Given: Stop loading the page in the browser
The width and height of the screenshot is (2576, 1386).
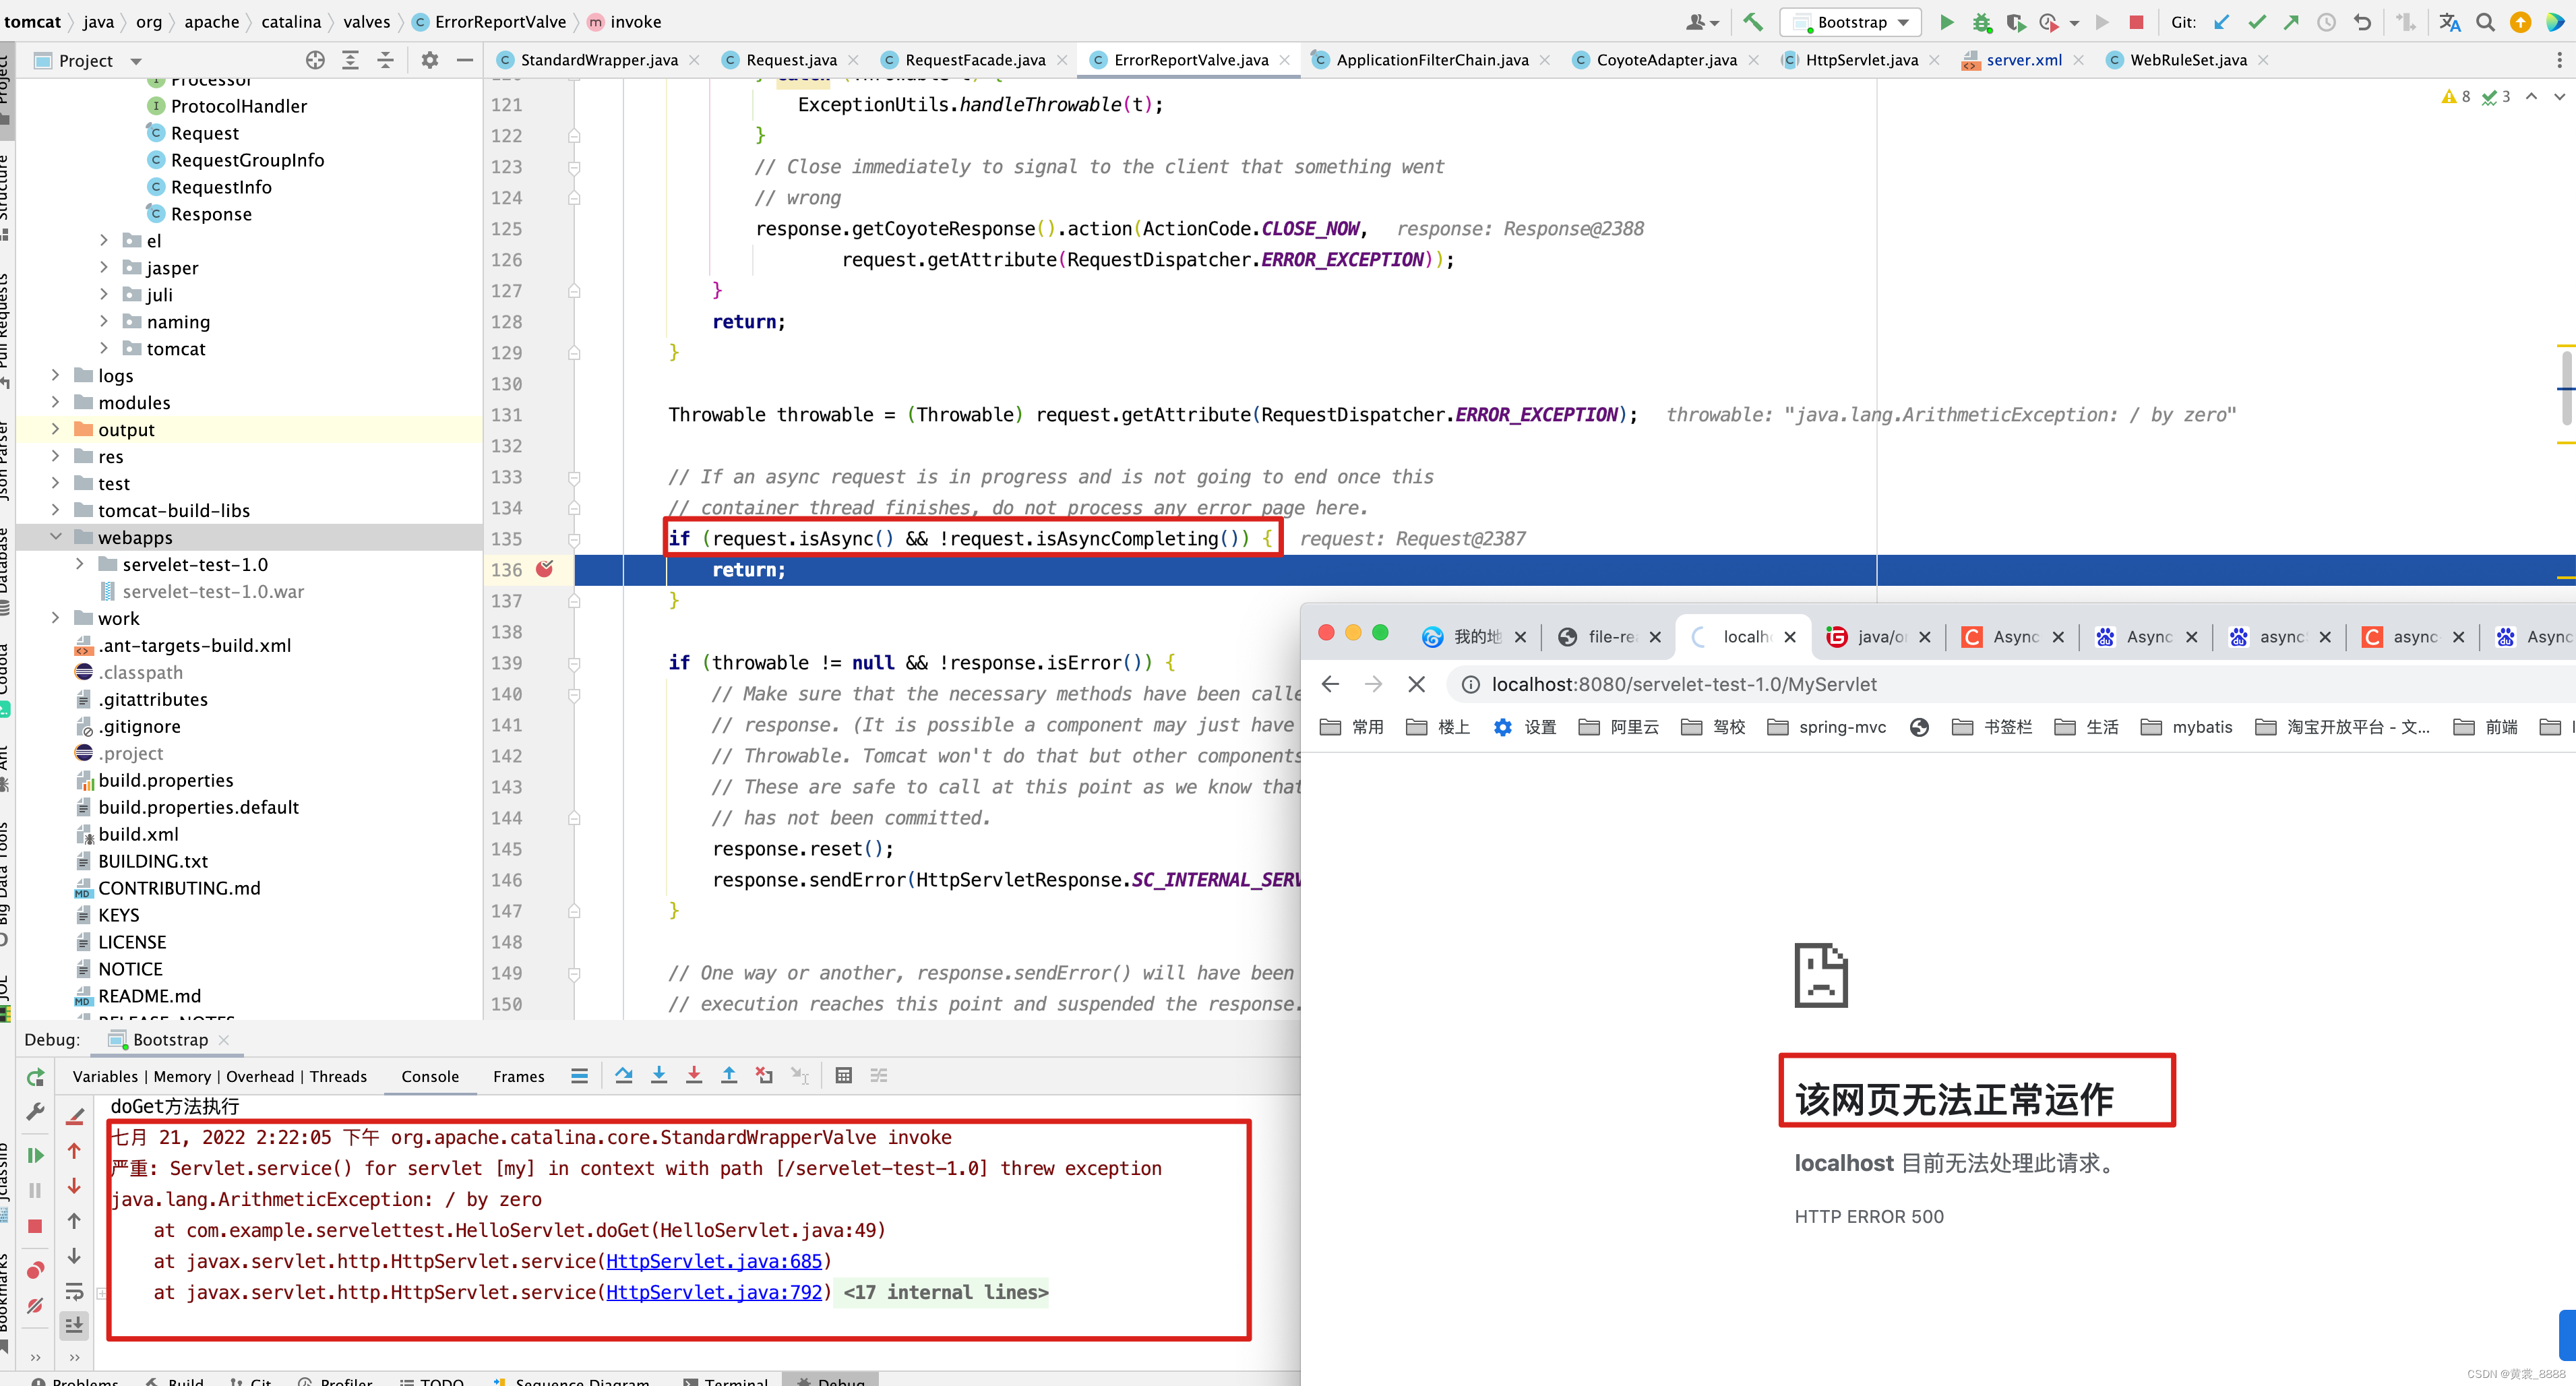Looking at the screenshot, I should click(1416, 684).
